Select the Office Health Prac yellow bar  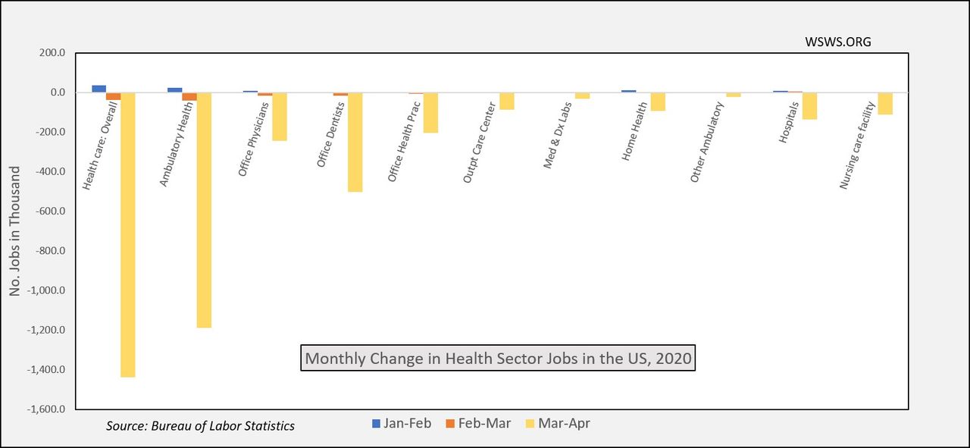click(430, 113)
